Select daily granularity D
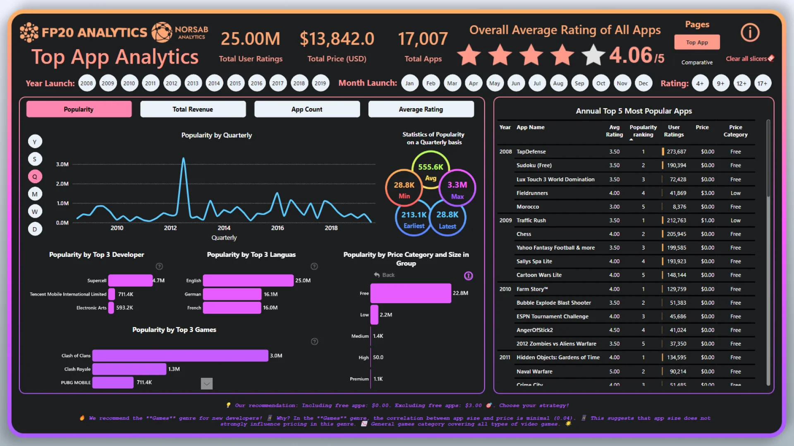The image size is (794, 446). point(35,229)
